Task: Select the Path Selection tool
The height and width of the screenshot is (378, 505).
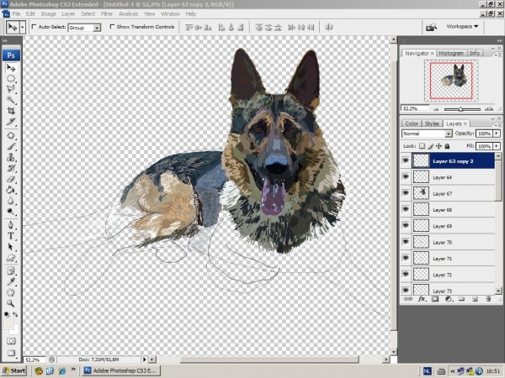Action: tap(11, 247)
